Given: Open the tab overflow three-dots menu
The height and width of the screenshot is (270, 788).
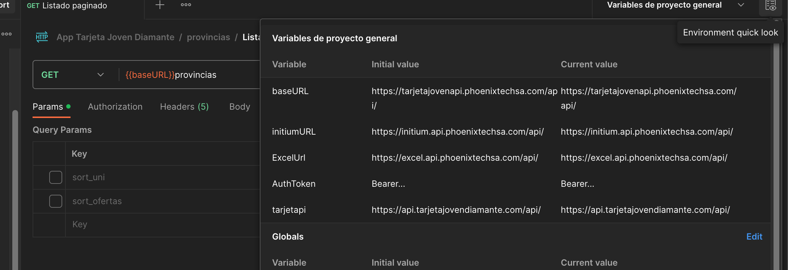Looking at the screenshot, I should (186, 5).
